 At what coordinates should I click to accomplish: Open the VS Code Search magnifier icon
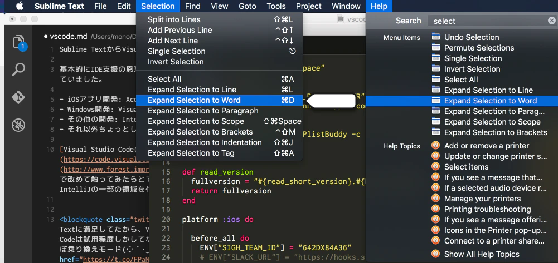click(x=18, y=69)
